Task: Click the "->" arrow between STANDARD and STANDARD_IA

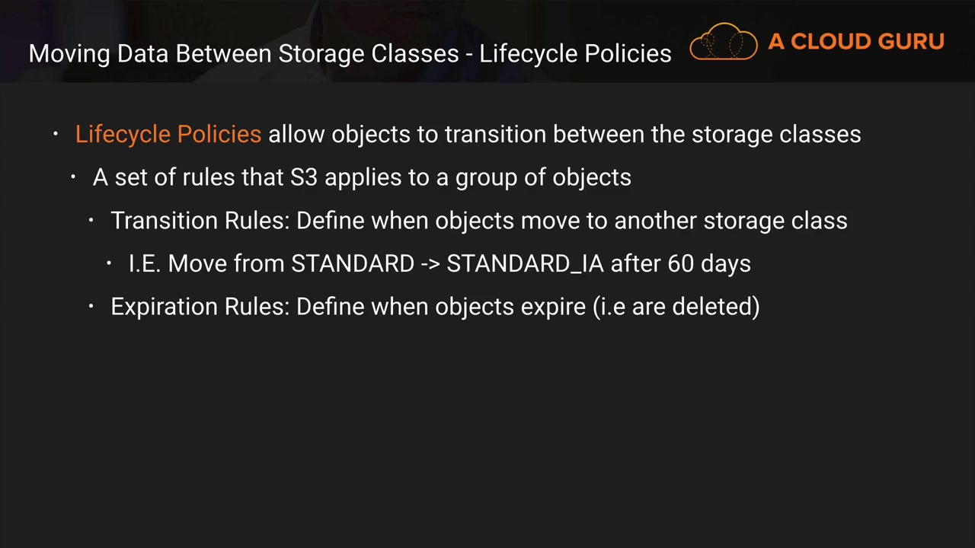Action: tap(430, 264)
